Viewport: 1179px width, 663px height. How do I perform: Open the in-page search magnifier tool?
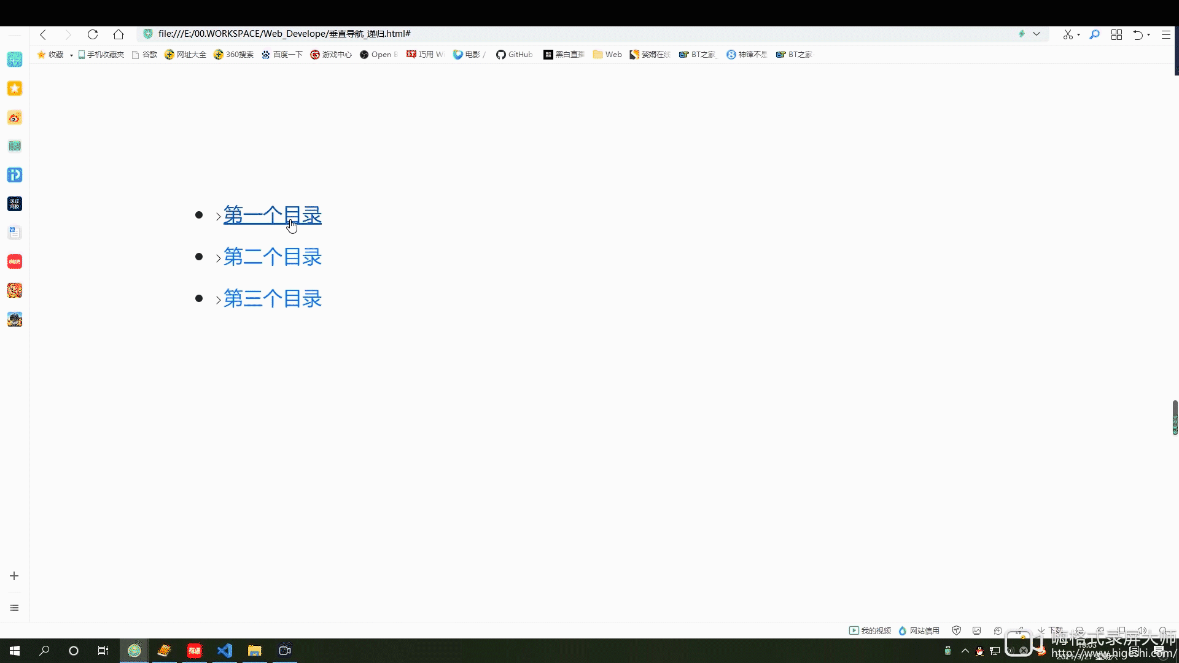1095,34
